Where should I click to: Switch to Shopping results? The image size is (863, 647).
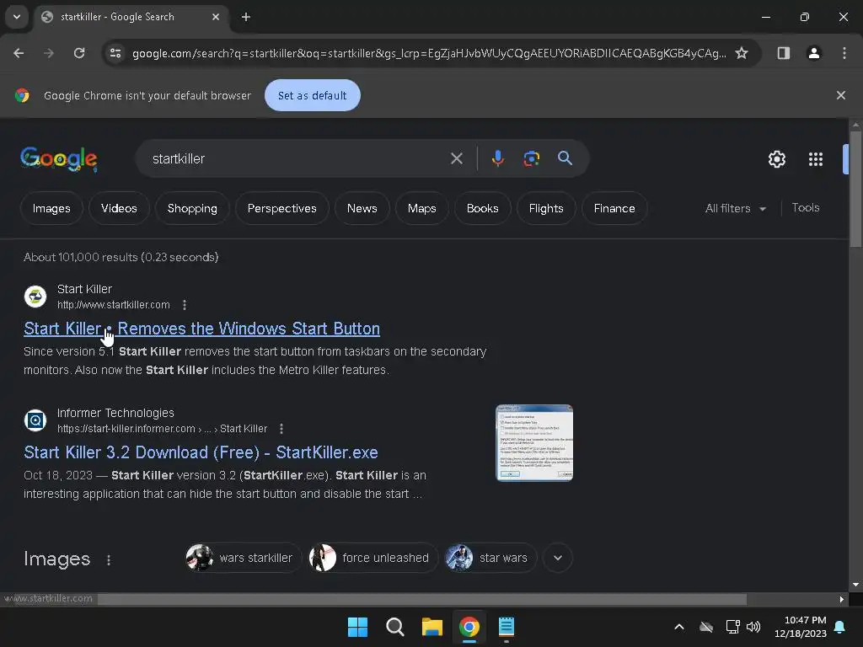192,208
